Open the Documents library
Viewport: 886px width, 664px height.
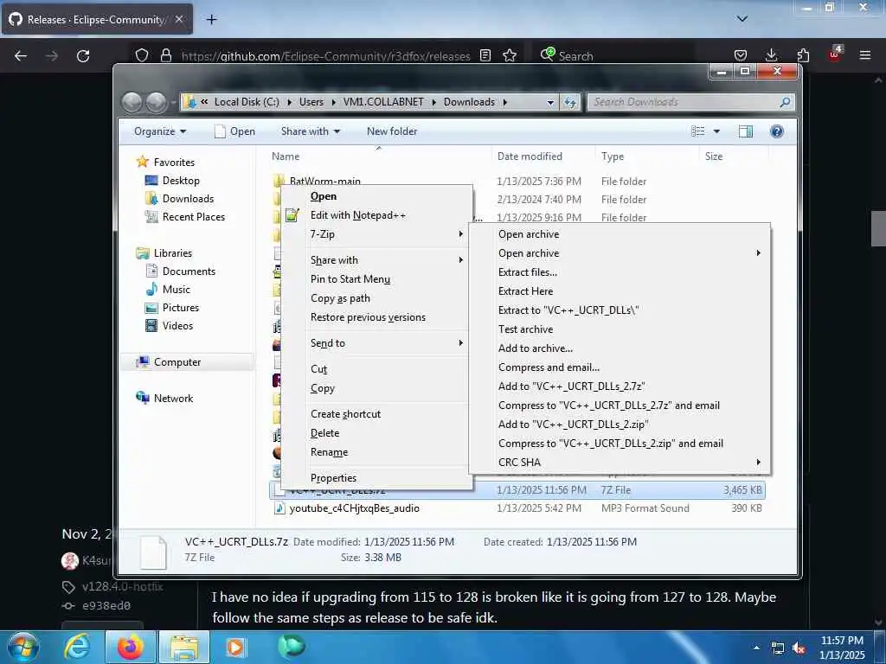click(189, 271)
